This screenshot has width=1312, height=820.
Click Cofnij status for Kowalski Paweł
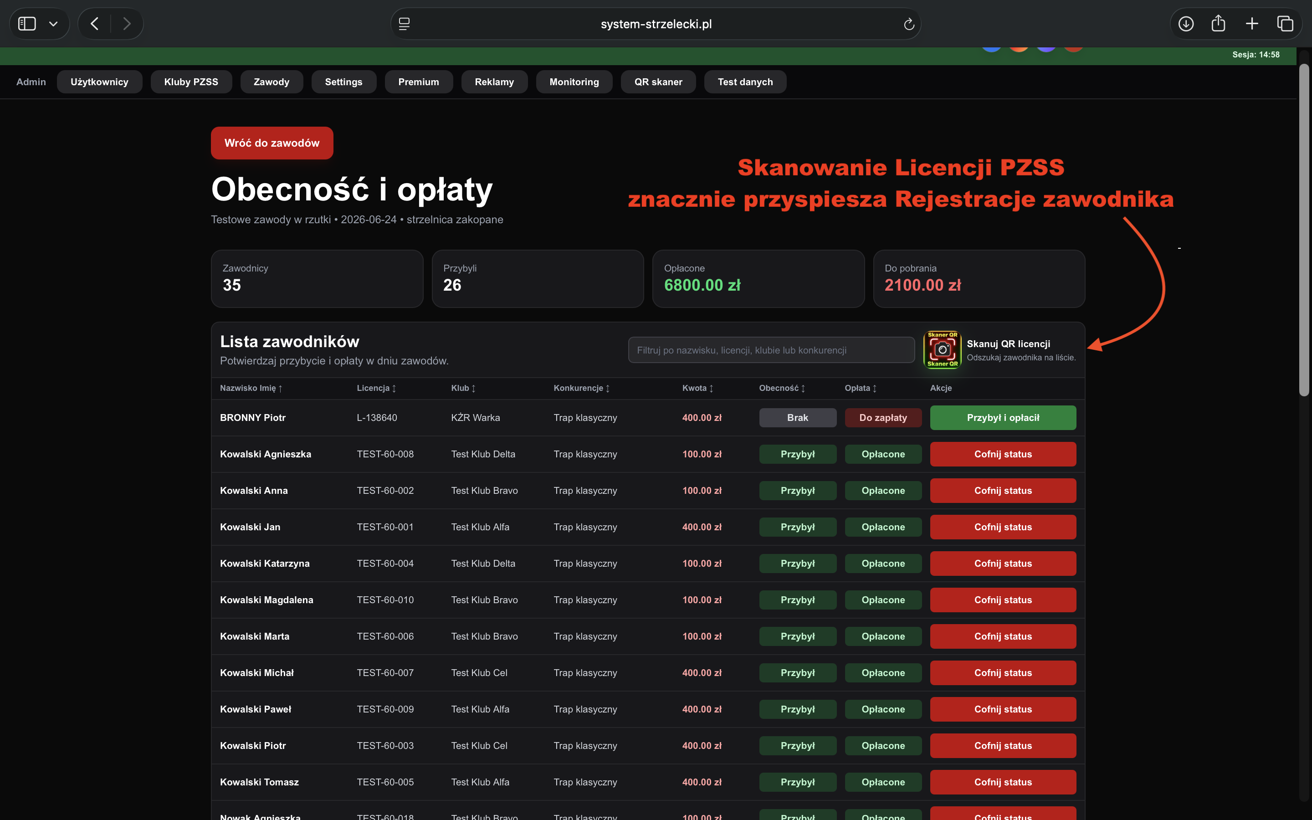pyautogui.click(x=1003, y=709)
